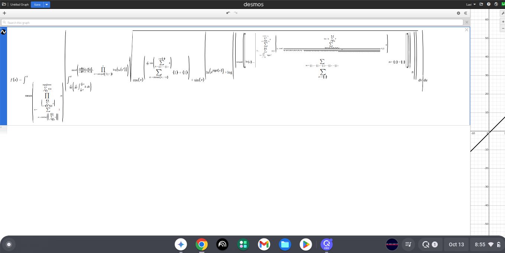
Task: Open expression list settings gear
Action: 459,13
